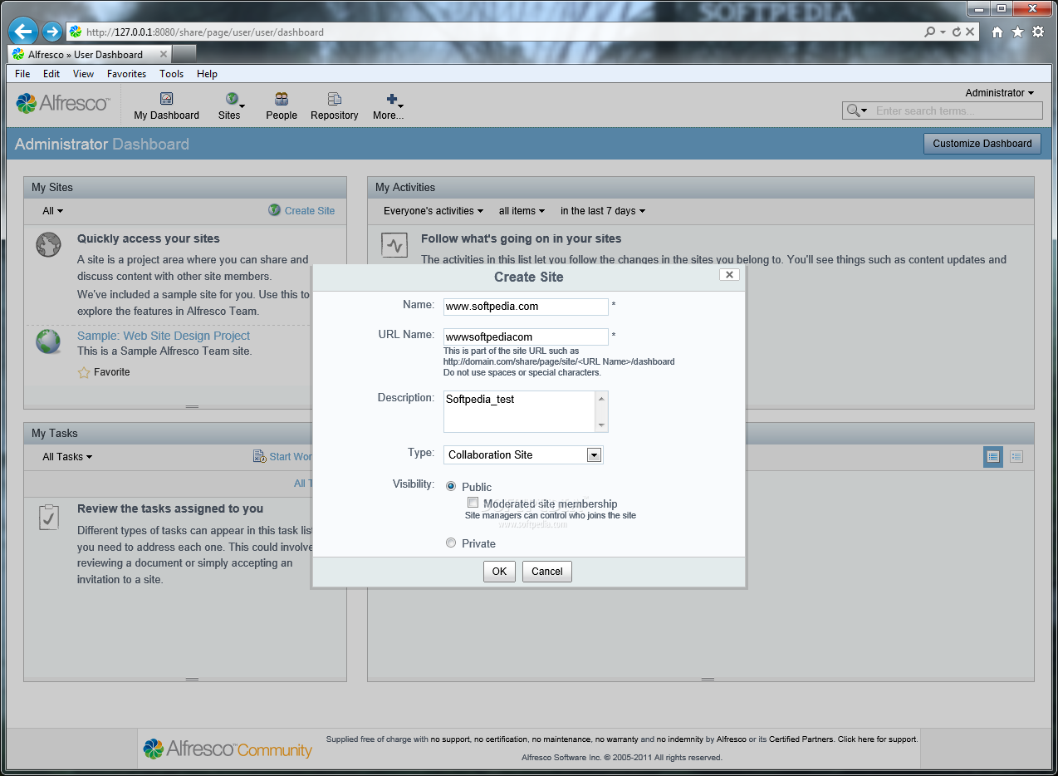This screenshot has height=776, width=1058.
Task: Enable Moderated site membership checkbox
Action: pyautogui.click(x=473, y=503)
